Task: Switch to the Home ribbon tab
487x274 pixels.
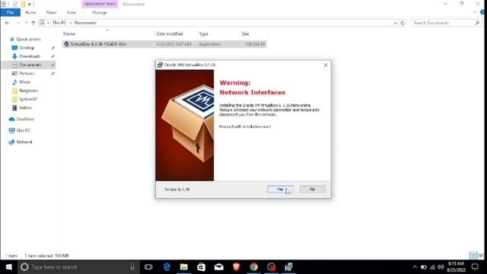Action: click(x=30, y=12)
